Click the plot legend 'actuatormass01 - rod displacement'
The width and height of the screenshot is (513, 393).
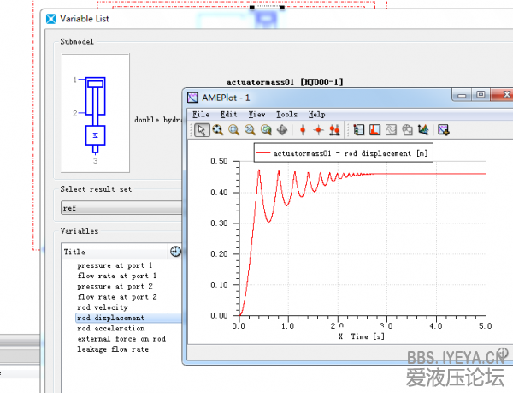342,153
